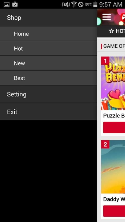
Task: Tap the muted vibrate status icon
Action: pyautogui.click(x=66, y=5)
